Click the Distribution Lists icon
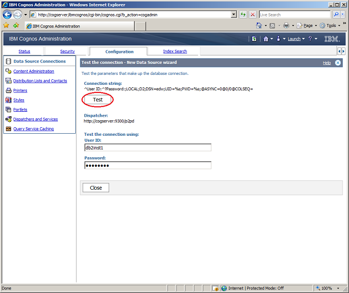The image size is (349, 293). pyautogui.click(x=8, y=81)
